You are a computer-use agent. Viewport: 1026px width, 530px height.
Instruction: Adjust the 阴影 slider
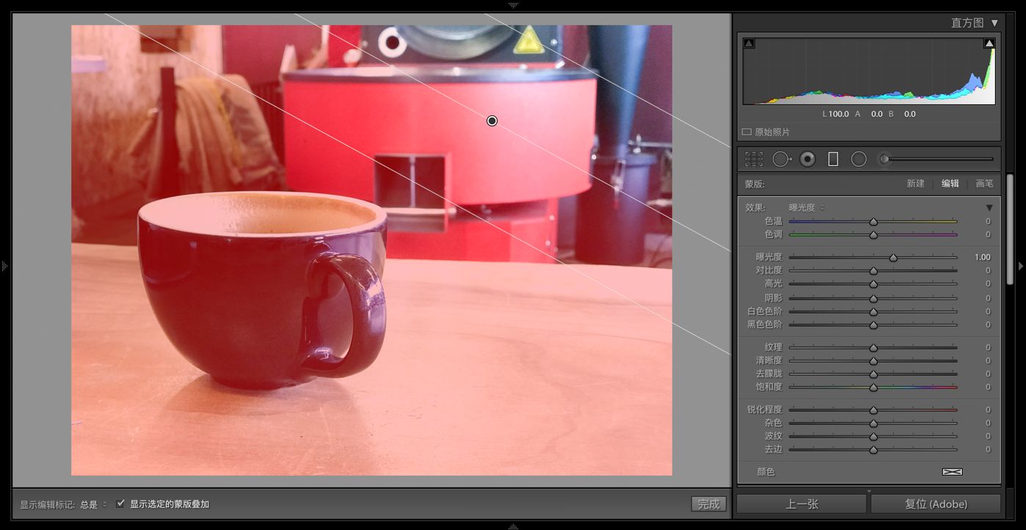(x=873, y=298)
